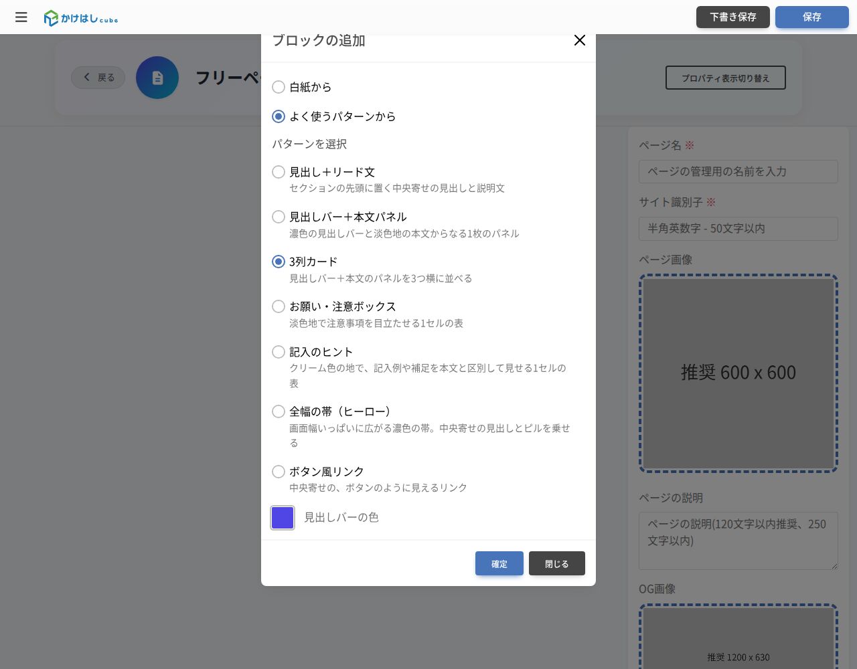857x669 pixels.
Task: Open the hamburger menu icon
Action: (21, 17)
